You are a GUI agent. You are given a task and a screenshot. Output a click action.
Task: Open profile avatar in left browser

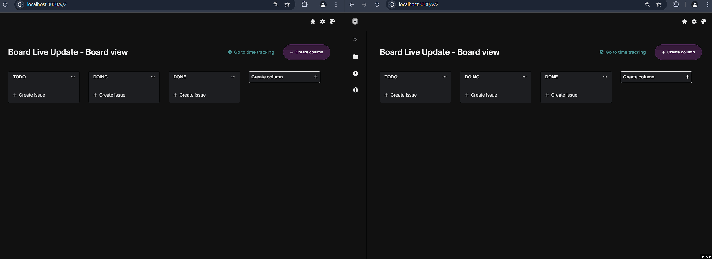coord(323,5)
